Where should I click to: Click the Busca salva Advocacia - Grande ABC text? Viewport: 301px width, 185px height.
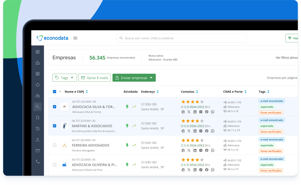(x=163, y=57)
